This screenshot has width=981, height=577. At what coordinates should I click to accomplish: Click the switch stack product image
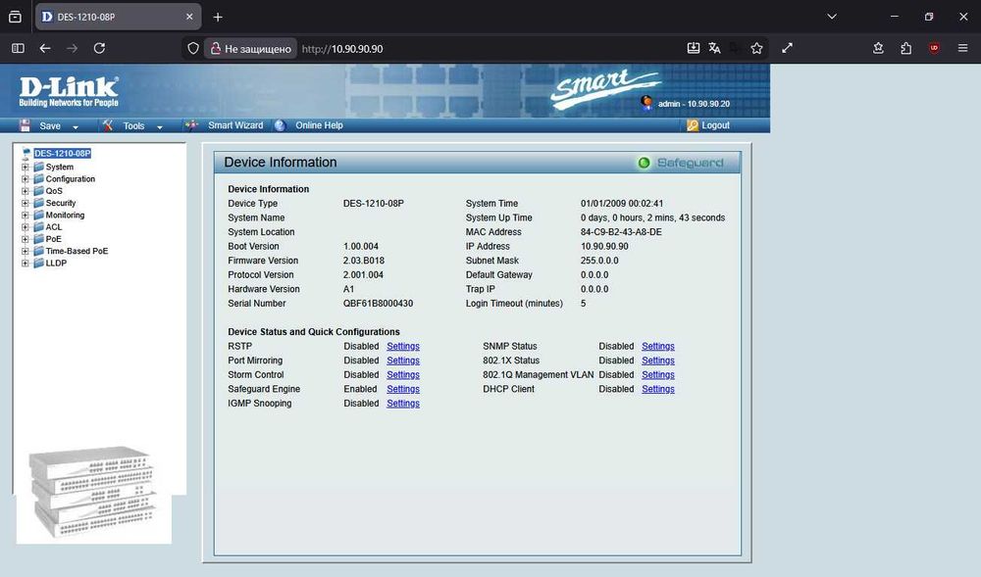click(x=93, y=492)
